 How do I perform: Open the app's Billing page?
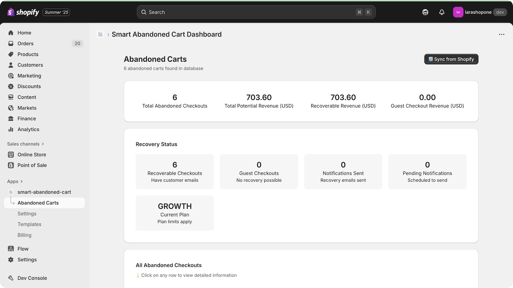(24, 235)
